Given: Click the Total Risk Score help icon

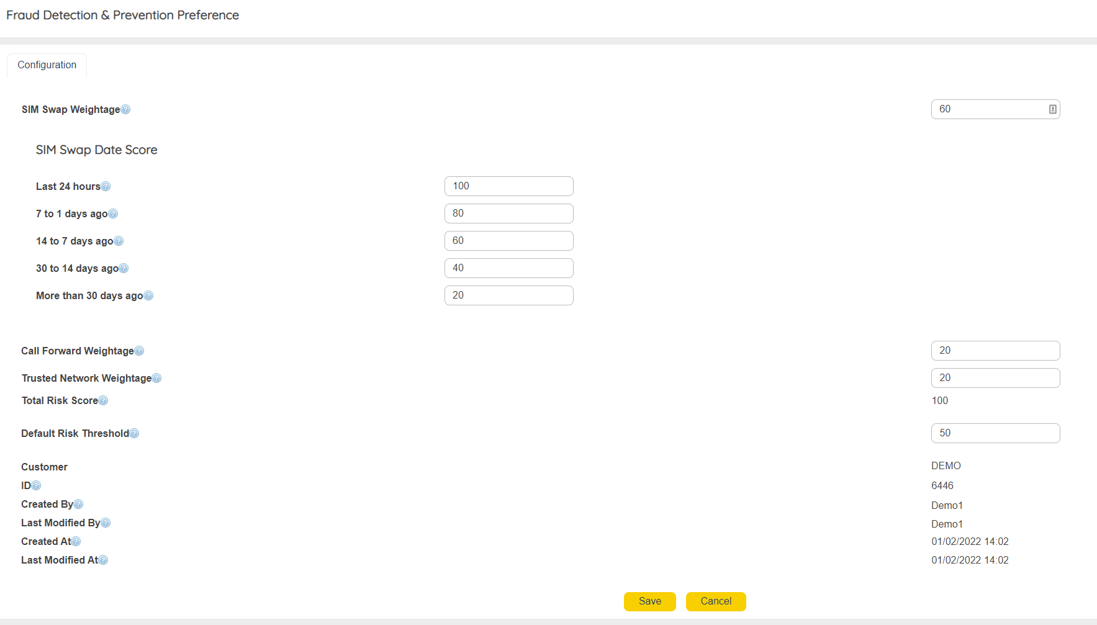Looking at the screenshot, I should point(103,400).
